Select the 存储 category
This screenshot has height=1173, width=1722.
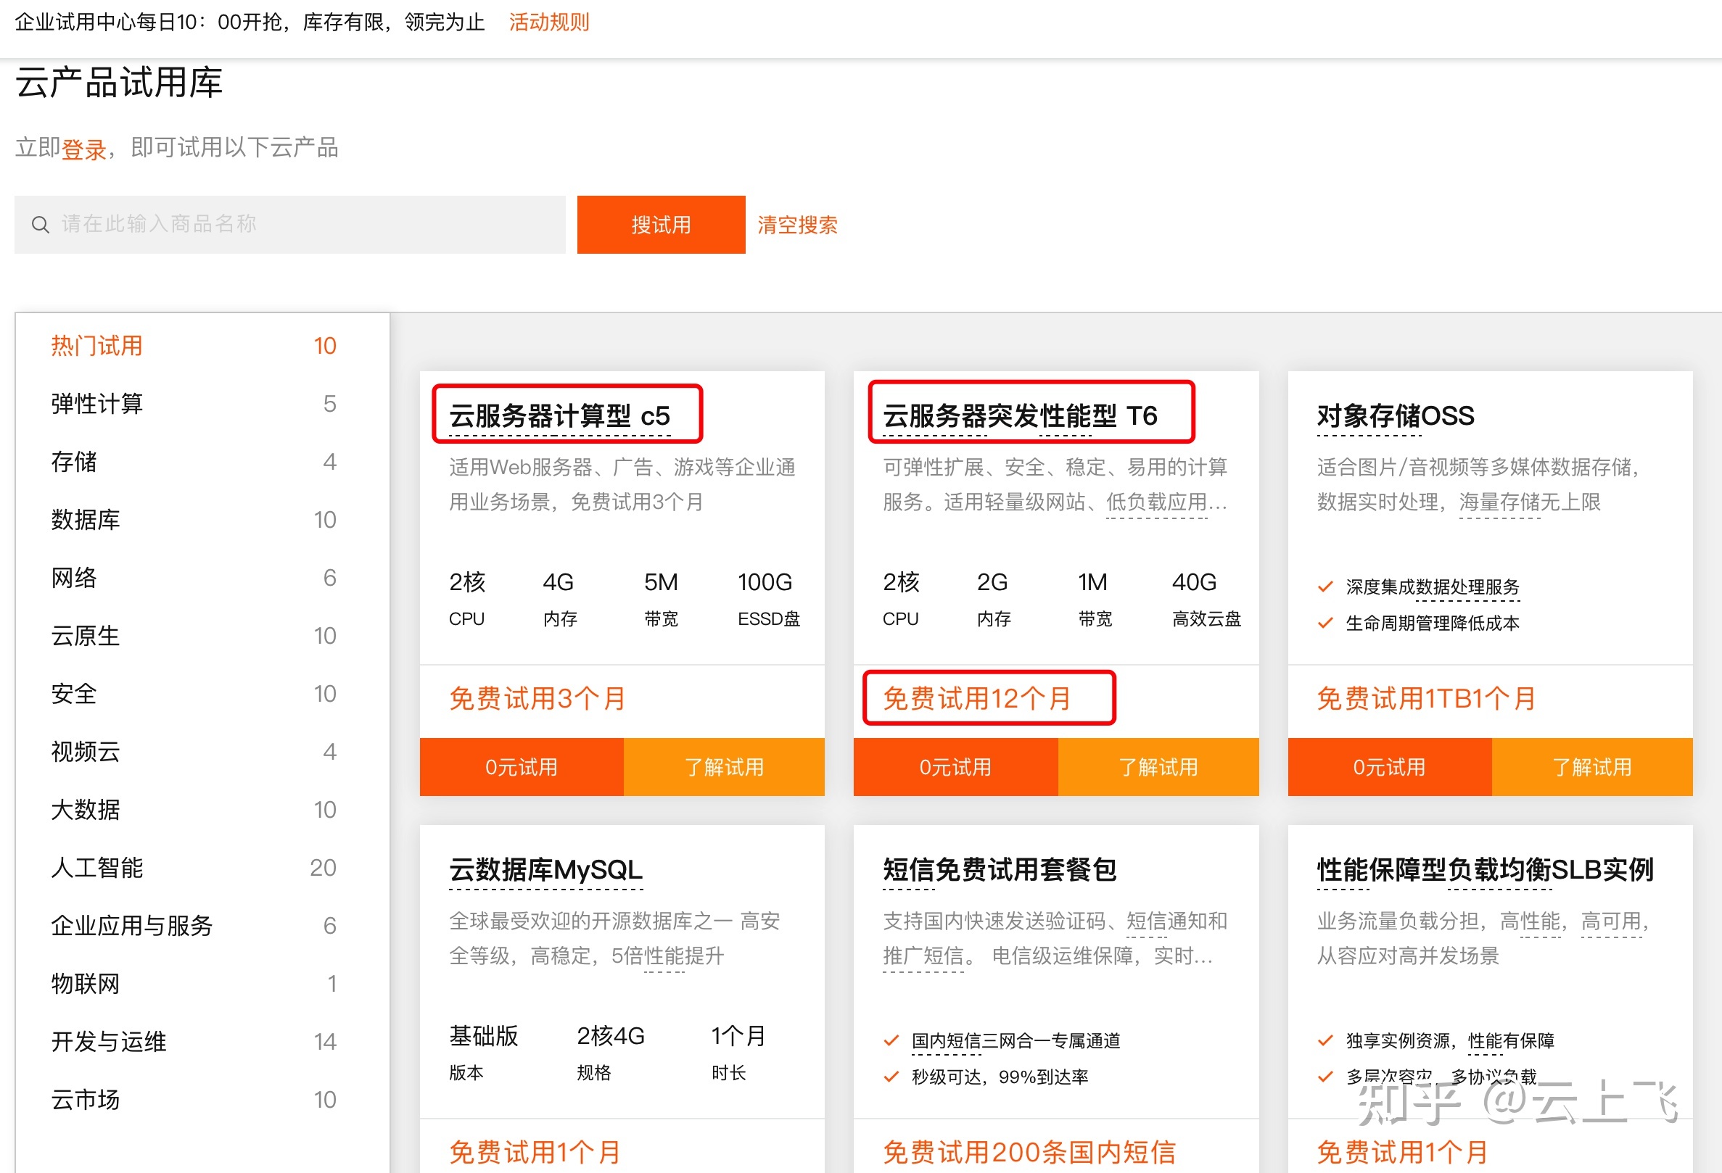tap(194, 461)
